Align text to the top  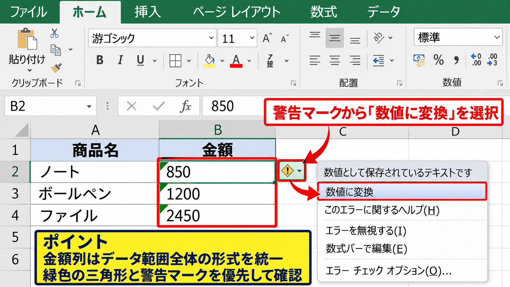coord(315,35)
